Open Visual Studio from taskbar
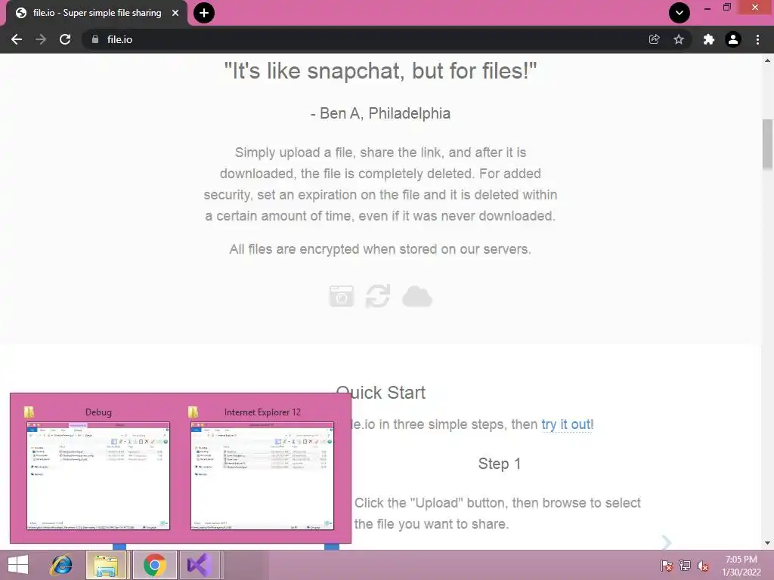Screen dimensions: 774x580 [200, 565]
